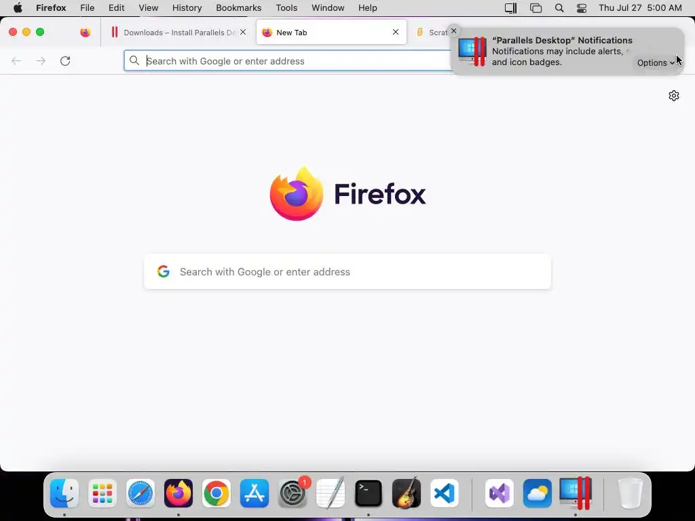Image resolution: width=695 pixels, height=521 pixels.
Task: Open the Weather app from the Dock
Action: pos(538,493)
